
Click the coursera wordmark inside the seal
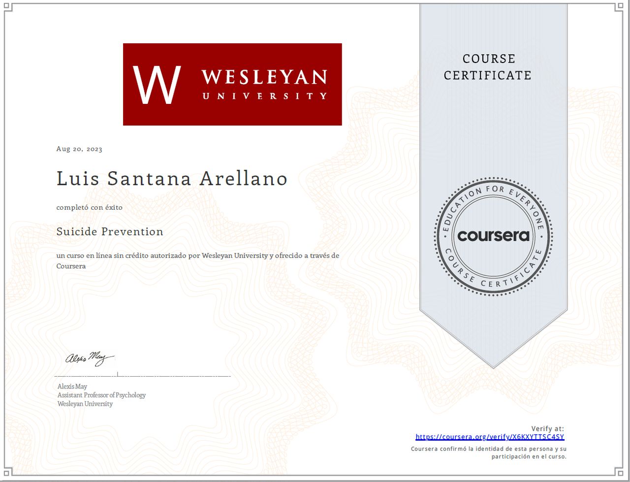point(493,236)
